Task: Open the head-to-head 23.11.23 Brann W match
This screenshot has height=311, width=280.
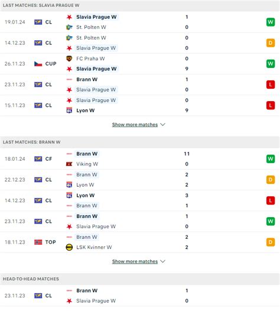Action: click(140, 296)
